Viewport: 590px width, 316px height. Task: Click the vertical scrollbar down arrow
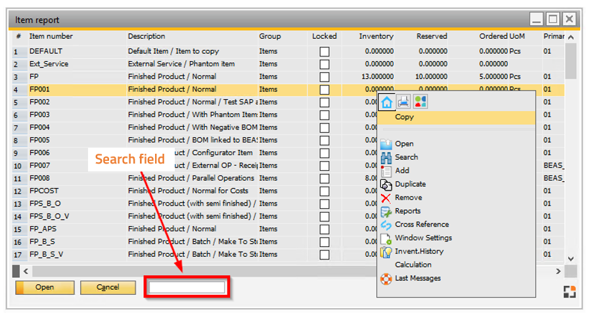point(570,259)
